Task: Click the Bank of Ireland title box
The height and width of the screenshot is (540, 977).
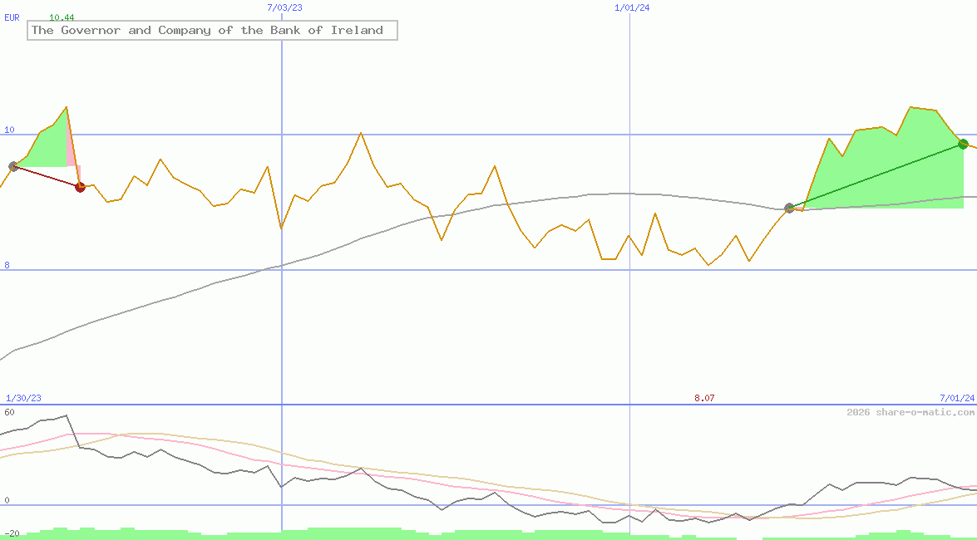Action: (x=212, y=31)
